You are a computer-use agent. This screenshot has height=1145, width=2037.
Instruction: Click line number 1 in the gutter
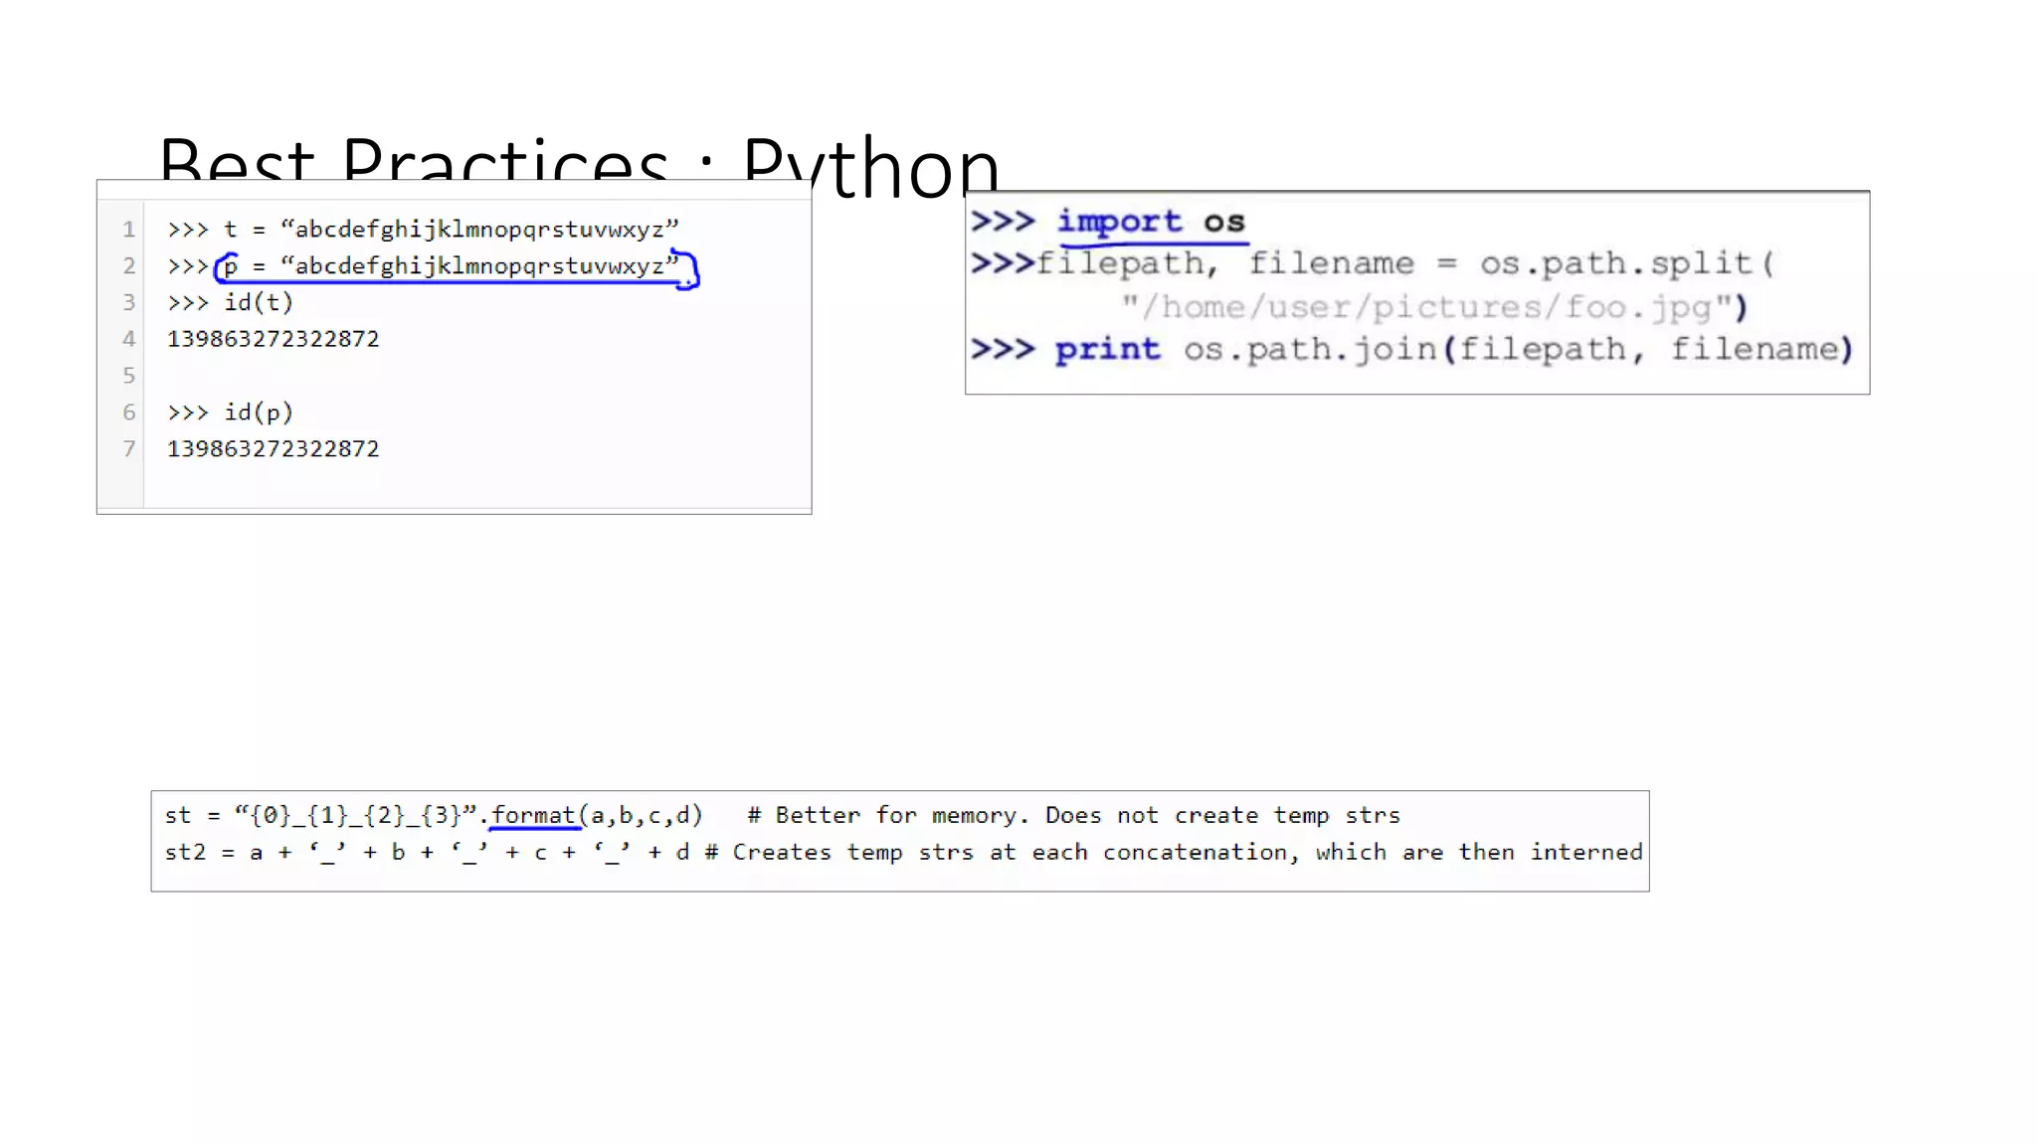coord(128,230)
